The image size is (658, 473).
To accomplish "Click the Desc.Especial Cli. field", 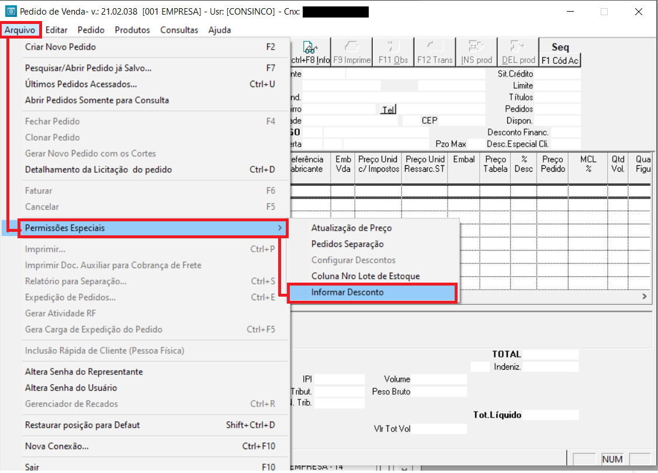I will (565, 144).
